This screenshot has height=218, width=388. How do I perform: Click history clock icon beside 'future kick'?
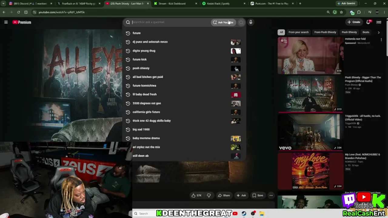point(128,59)
